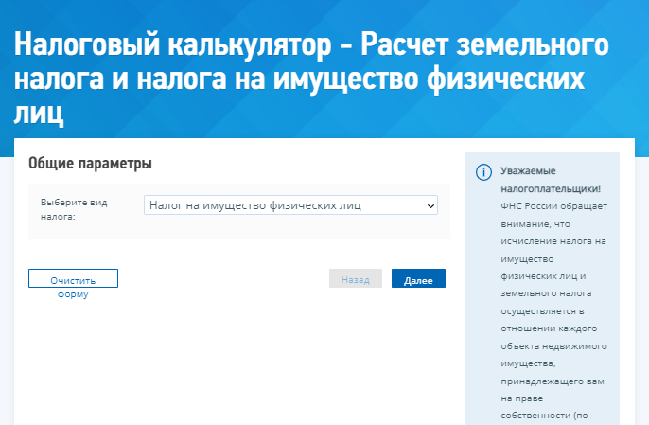Click the chevron arrow of the tax selector
The image size is (649, 425).
coord(430,204)
